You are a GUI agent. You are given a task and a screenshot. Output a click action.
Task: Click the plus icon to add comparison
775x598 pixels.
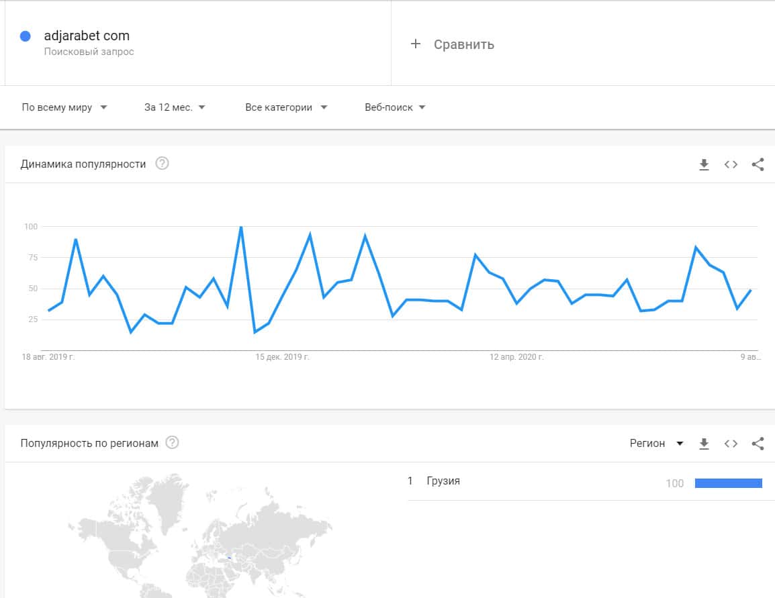pyautogui.click(x=416, y=44)
